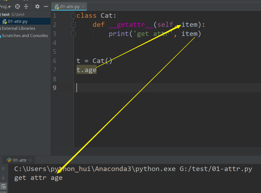Click the locate/scroll-from-source crosshair icon
The width and height of the screenshot is (261, 193).
point(17,6)
